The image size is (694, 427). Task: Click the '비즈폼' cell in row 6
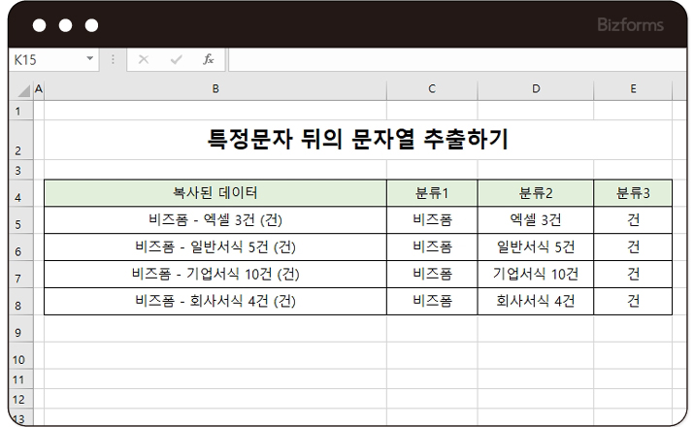click(x=432, y=246)
